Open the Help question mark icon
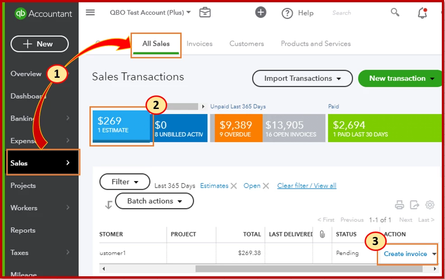445x279 pixels. pyautogui.click(x=287, y=13)
